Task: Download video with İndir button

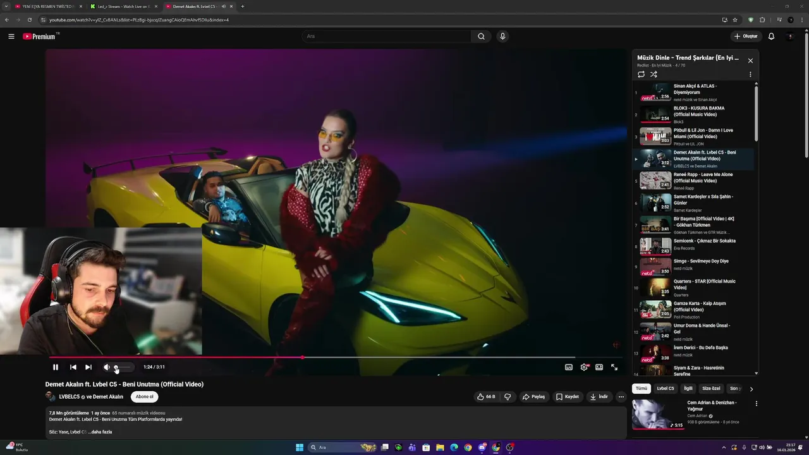Action: (599, 397)
